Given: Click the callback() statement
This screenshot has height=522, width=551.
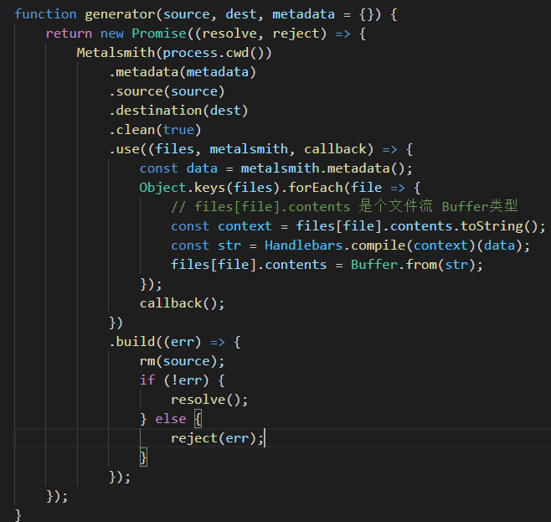Looking at the screenshot, I should click(182, 302).
